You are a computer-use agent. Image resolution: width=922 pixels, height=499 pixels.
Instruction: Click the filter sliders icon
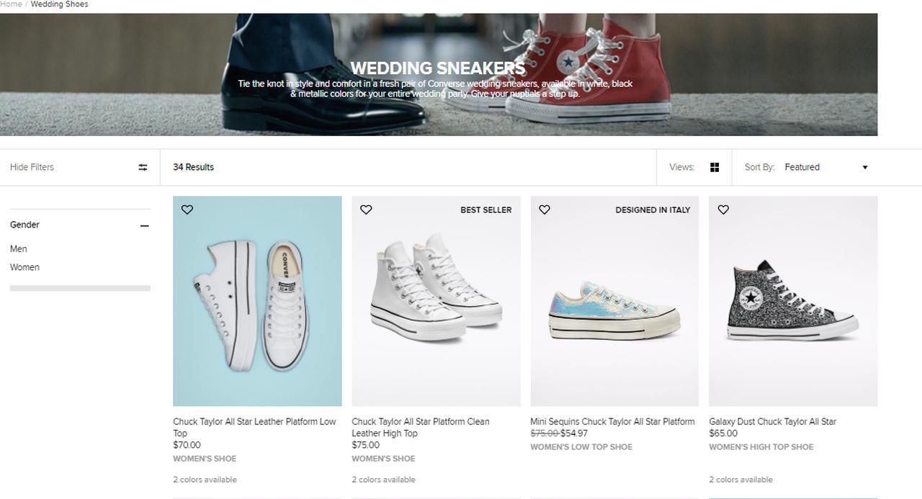[x=143, y=167]
